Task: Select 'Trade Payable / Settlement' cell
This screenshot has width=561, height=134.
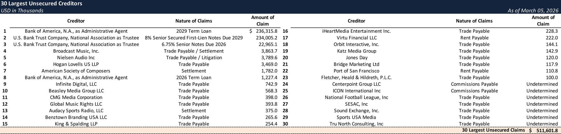Action: (x=194, y=51)
